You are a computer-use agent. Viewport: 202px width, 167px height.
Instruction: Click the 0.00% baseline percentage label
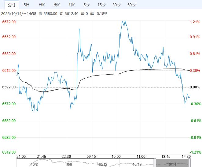click(x=195, y=87)
